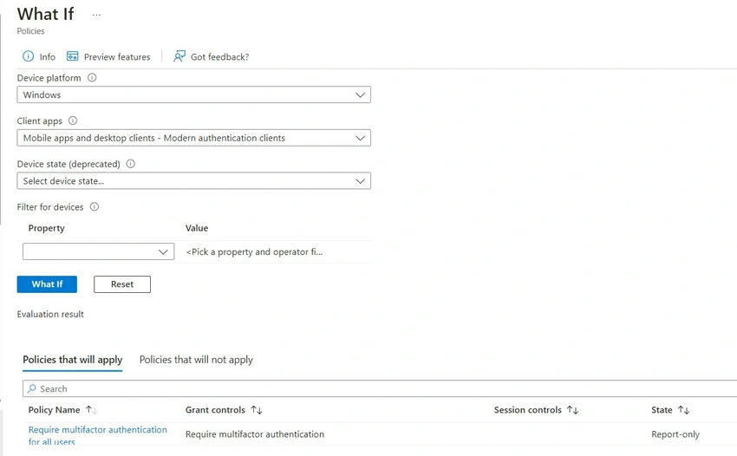Sort by Grant controls column arrows
Viewport: 737px width, 456px height.
(x=256, y=410)
